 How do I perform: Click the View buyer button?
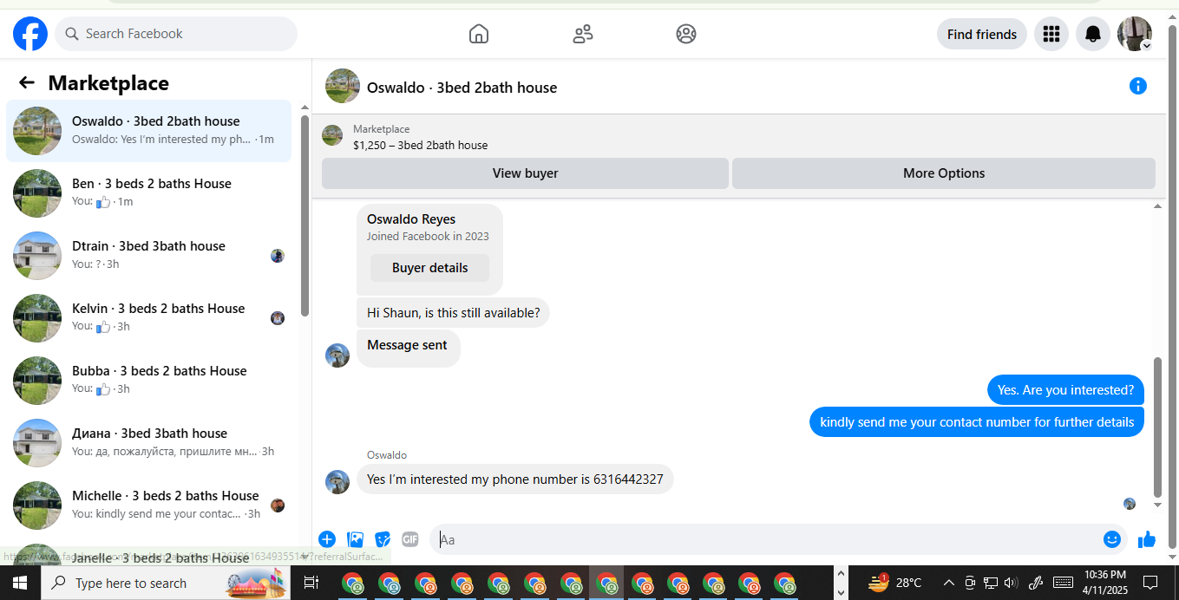[x=525, y=173]
